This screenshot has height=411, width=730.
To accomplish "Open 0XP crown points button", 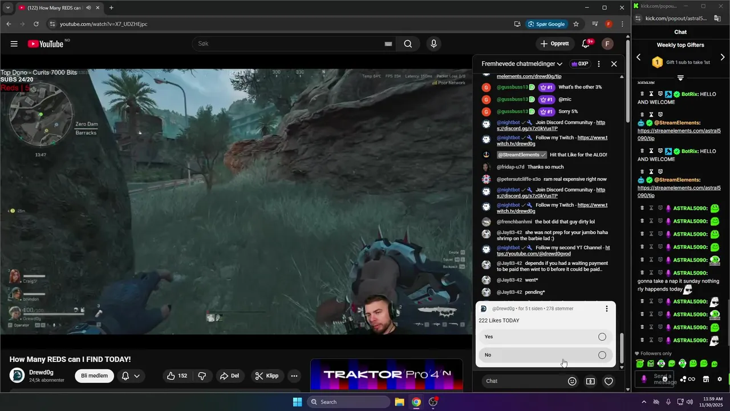I will (x=579, y=64).
